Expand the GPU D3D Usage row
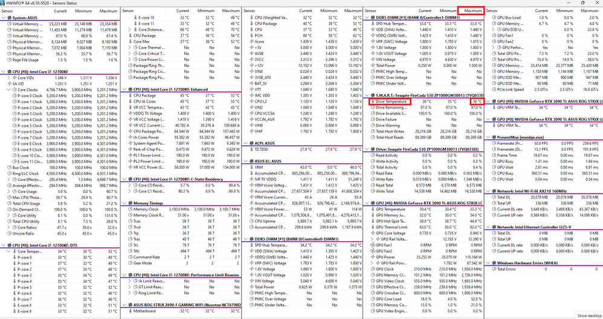Image resolution: width=603 pixels, height=319 pixels. pos(494,30)
